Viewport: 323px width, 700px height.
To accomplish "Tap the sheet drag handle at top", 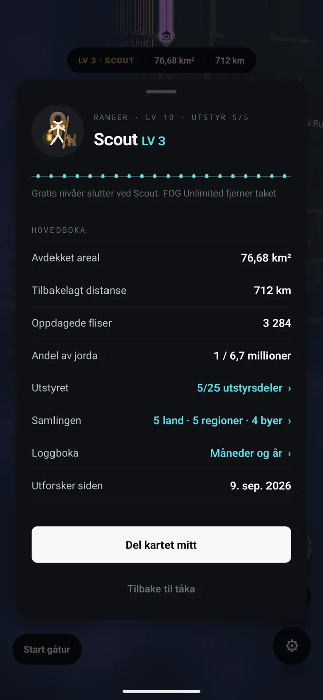I will [x=161, y=92].
